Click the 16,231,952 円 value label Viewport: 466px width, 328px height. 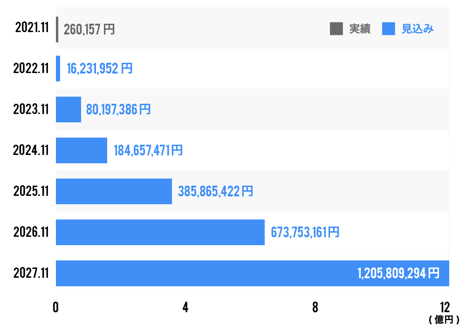[99, 69]
